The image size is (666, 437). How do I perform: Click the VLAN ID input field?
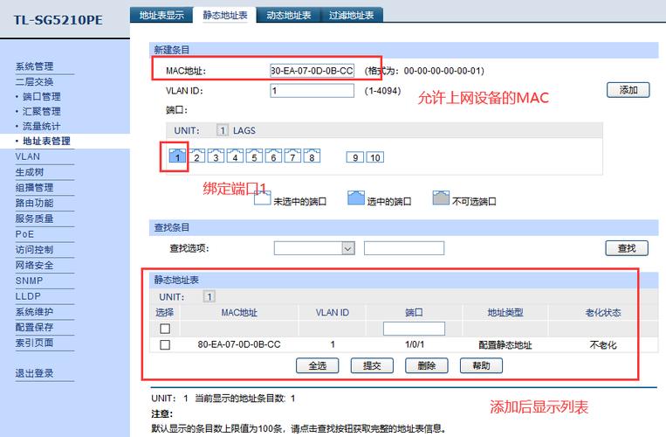tap(312, 91)
